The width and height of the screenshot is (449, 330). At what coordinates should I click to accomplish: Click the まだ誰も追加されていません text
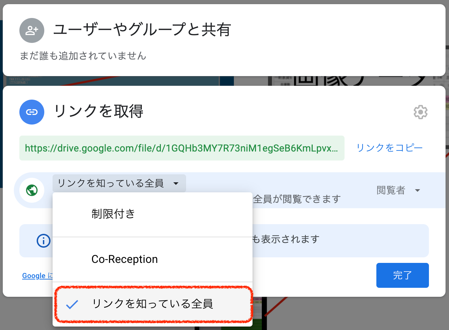point(83,56)
